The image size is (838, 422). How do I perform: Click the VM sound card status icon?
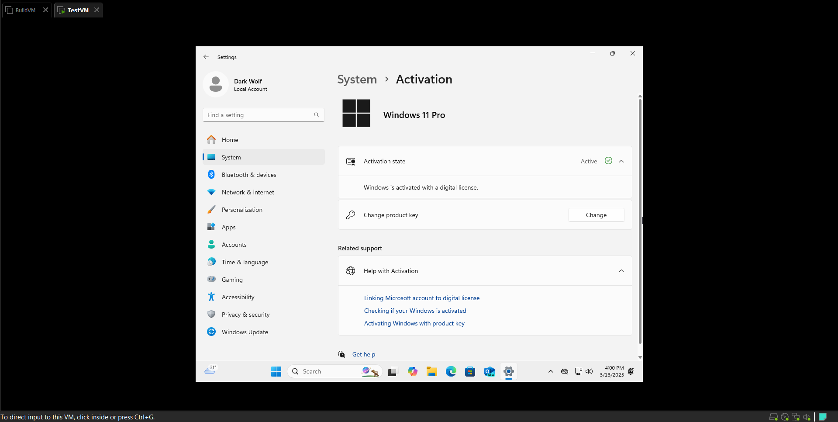pos(807,417)
